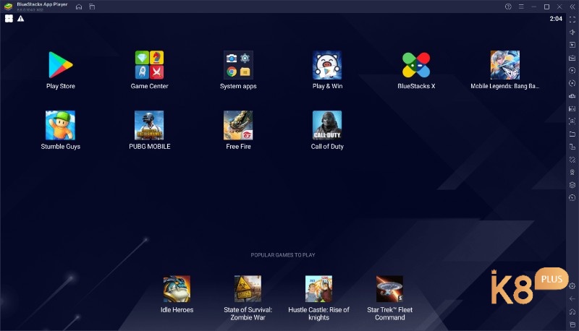
Task: Open keyboard game controls in sidebar
Action: click(x=572, y=58)
